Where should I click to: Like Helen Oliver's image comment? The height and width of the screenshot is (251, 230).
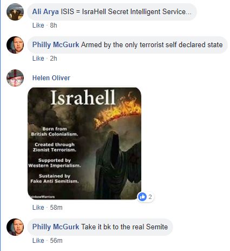(x=38, y=208)
